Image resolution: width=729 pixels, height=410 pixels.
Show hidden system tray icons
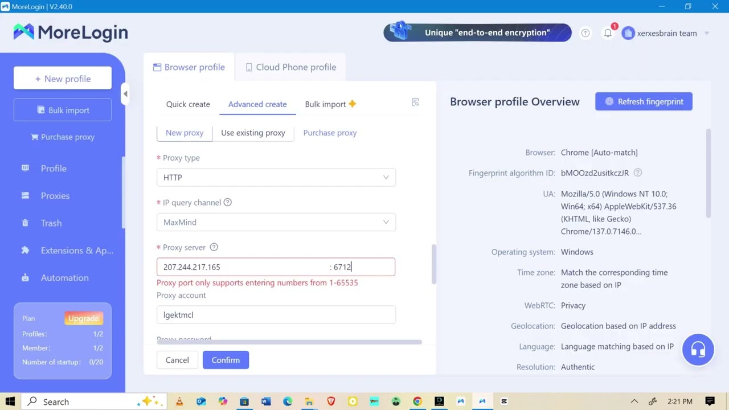[x=634, y=401]
